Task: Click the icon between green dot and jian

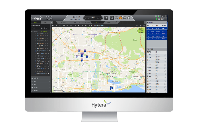Action: (x=159, y=19)
